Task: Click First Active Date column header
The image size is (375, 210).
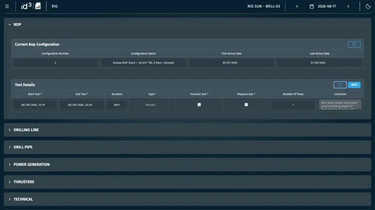Action: [231, 54]
